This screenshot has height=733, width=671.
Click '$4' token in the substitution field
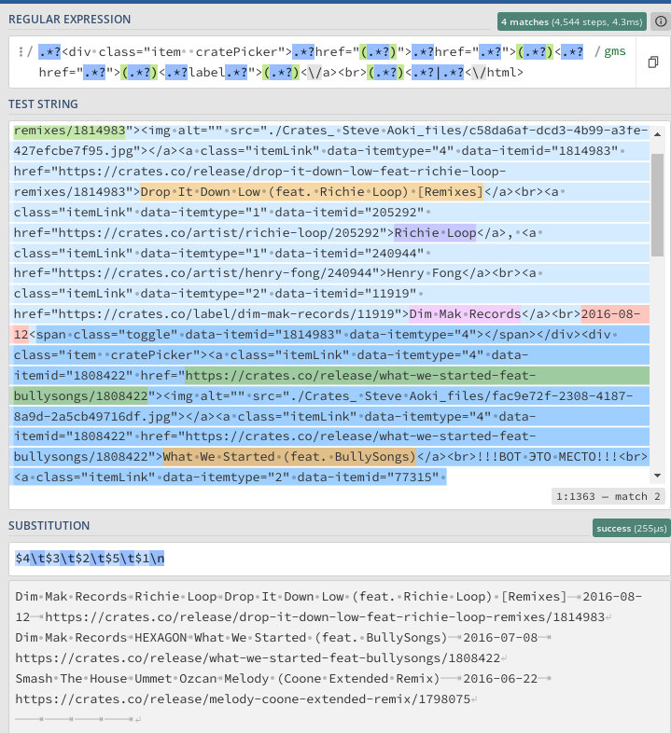22,559
